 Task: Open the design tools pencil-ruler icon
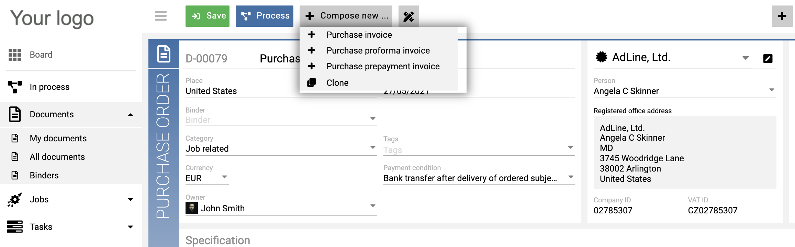pyautogui.click(x=408, y=16)
